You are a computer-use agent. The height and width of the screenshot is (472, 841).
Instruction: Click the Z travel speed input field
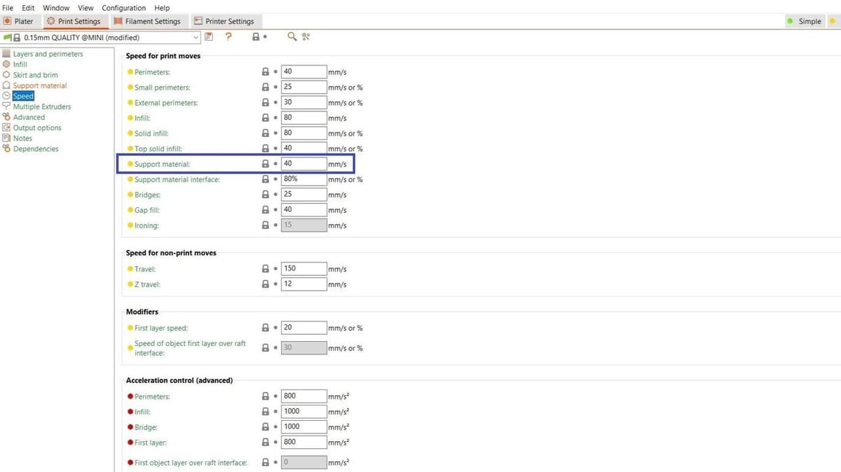coord(303,284)
